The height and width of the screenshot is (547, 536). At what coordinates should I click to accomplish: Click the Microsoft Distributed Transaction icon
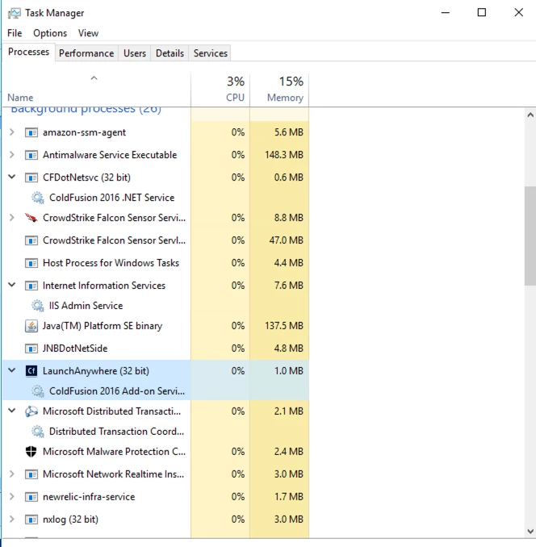pos(31,411)
